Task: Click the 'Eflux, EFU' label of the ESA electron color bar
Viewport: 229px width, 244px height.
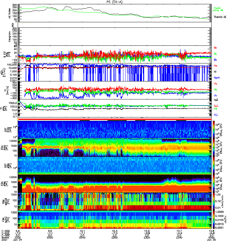Action: point(221,184)
